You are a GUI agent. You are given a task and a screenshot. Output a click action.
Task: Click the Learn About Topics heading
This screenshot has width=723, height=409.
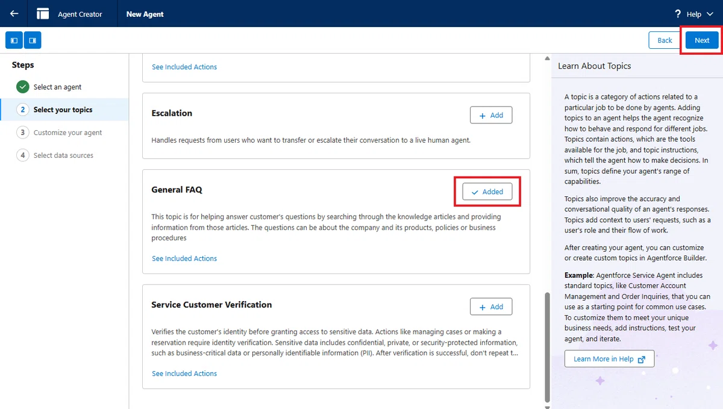pyautogui.click(x=595, y=66)
